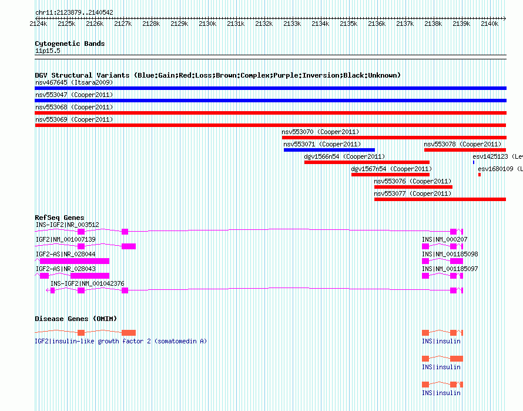Screen dimensions: 523x411
Task: Click the nsv553068 (Cooper2011) red loss bar
Action: [270, 113]
